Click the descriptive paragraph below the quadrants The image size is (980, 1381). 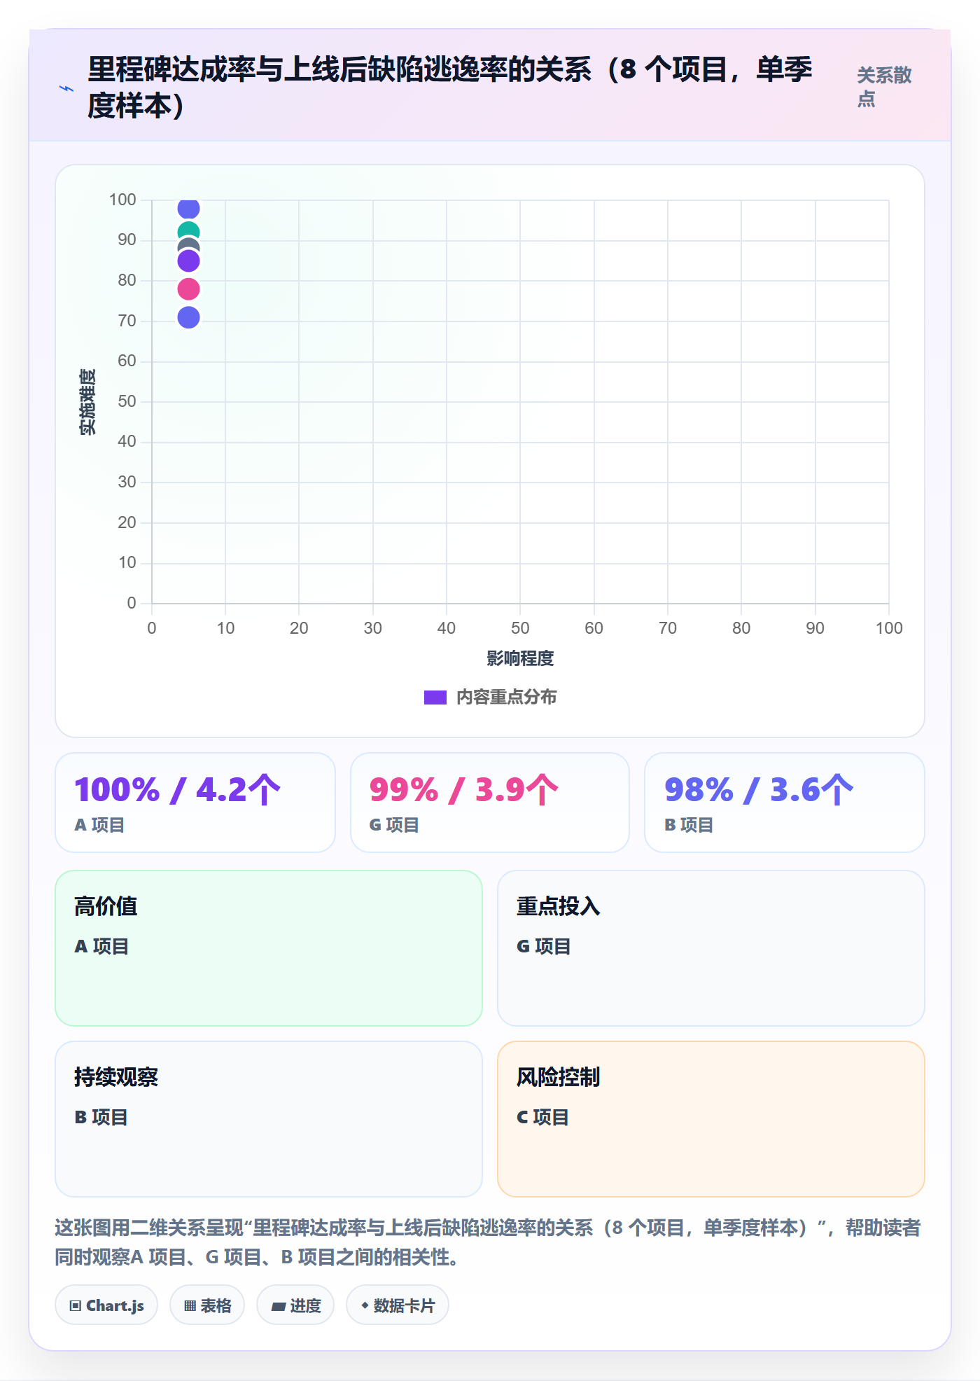(x=488, y=1242)
